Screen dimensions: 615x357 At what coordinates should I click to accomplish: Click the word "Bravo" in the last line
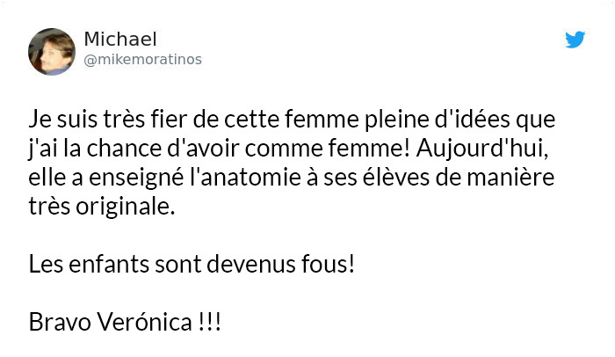[60, 322]
